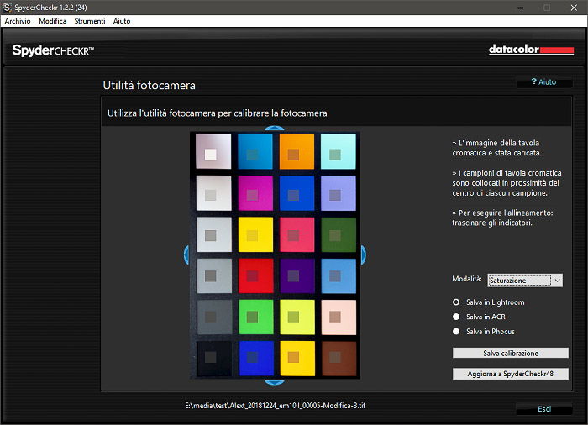Screen dimensions: 588x425
Task: Click the orange patch in top row
Action: [x=297, y=151]
